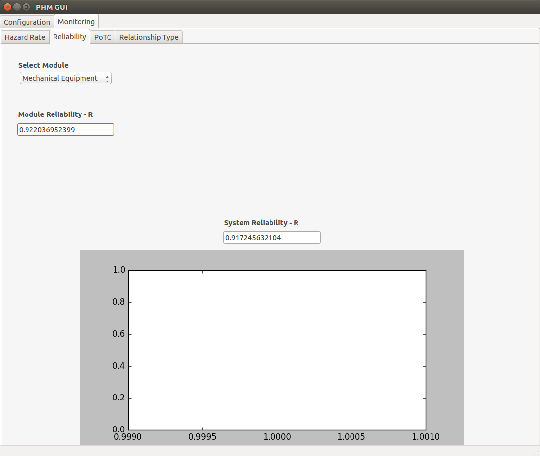Focus the Module Reliability value field

click(66, 130)
